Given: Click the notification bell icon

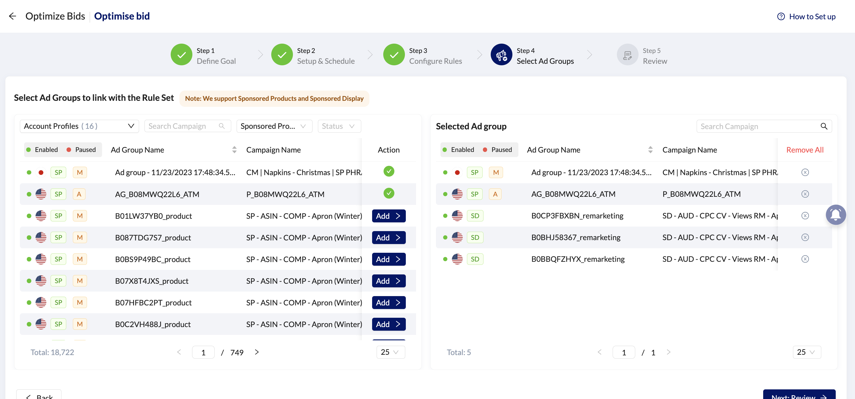Looking at the screenshot, I should (835, 215).
